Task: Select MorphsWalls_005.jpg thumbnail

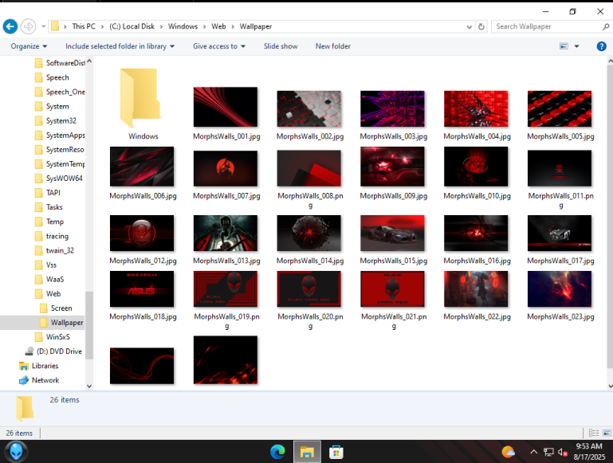Action: [x=560, y=108]
